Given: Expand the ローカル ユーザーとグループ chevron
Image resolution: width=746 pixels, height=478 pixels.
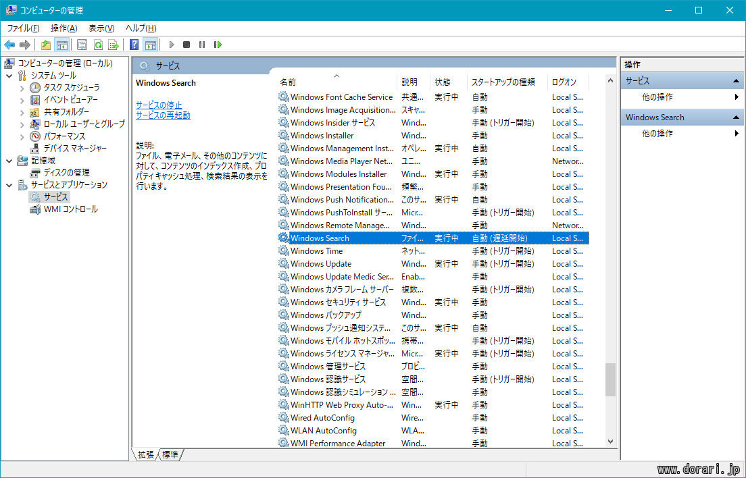Looking at the screenshot, I should click(22, 124).
